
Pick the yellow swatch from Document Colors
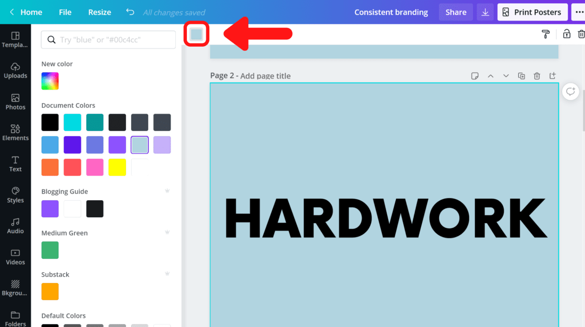click(x=117, y=167)
